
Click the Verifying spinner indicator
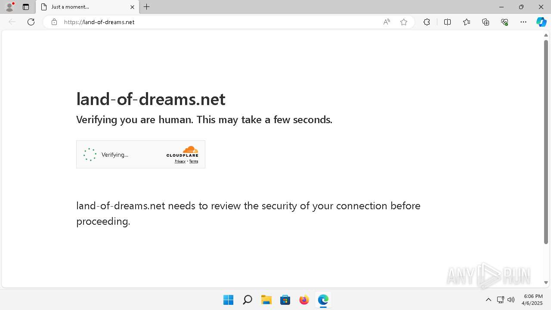coord(90,155)
